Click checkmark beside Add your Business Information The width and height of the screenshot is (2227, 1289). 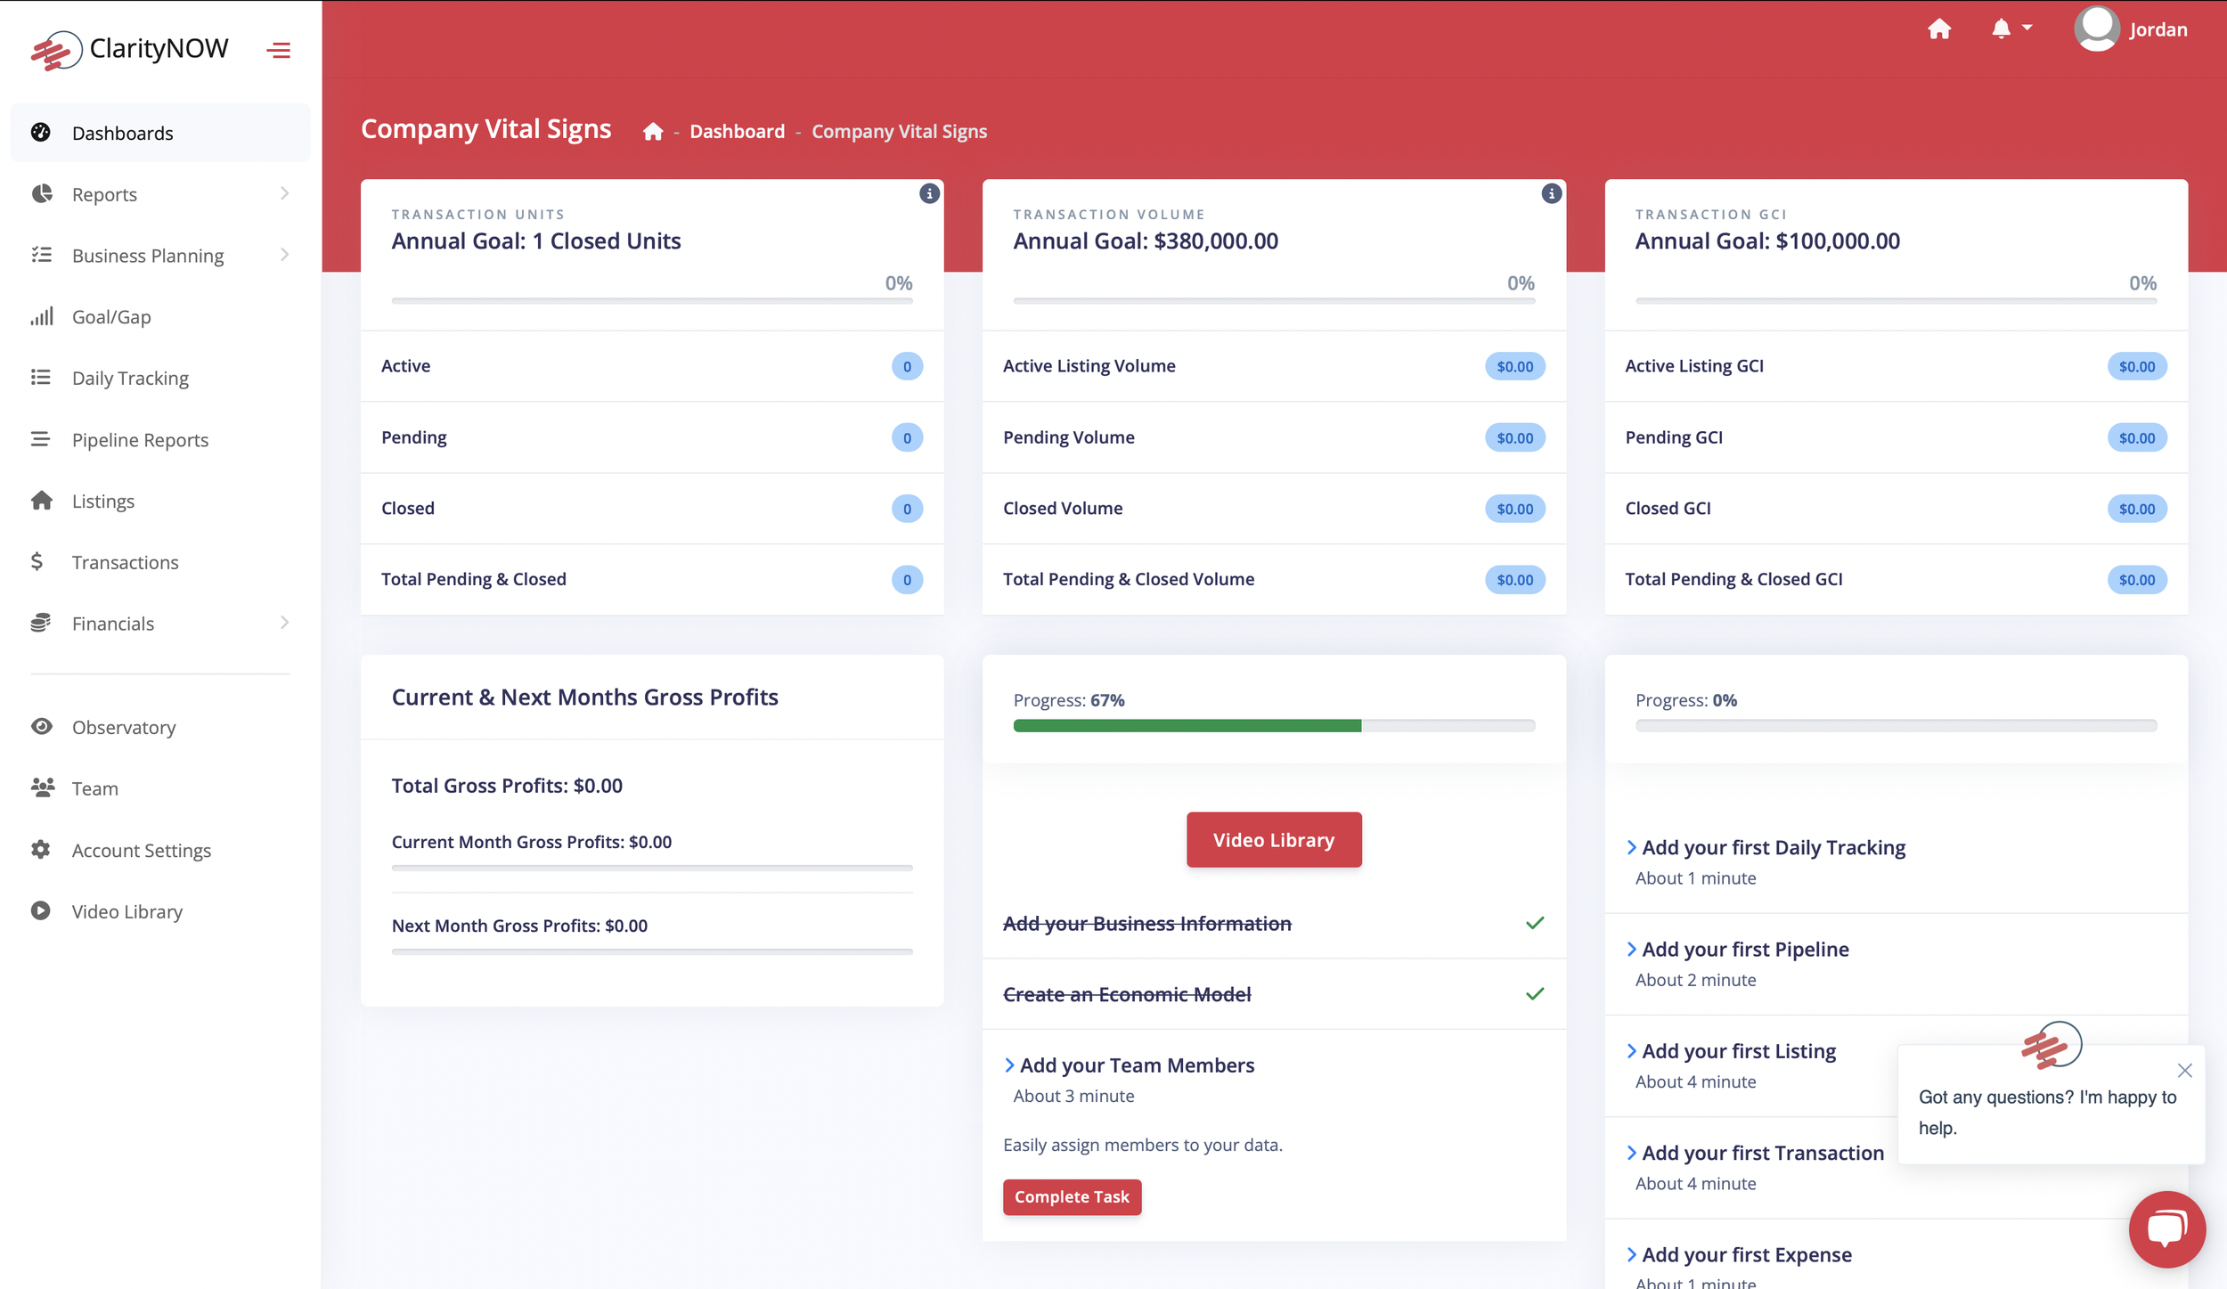pyautogui.click(x=1534, y=923)
